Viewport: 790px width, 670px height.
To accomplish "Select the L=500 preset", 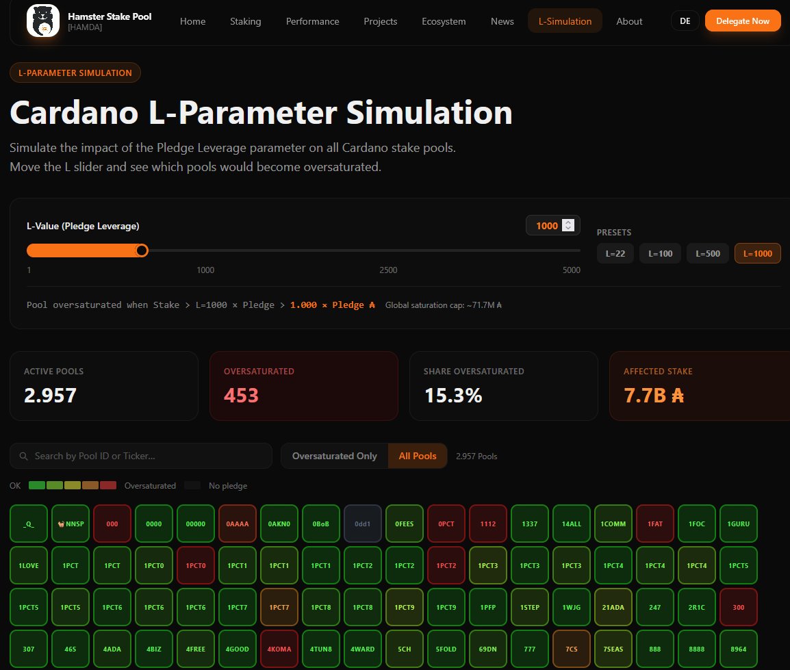I will pos(707,253).
